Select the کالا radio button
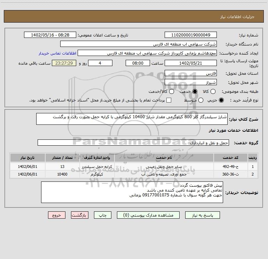268x259 pixels. (213, 91)
